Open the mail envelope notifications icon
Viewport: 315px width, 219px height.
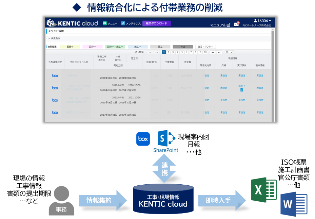236,24
